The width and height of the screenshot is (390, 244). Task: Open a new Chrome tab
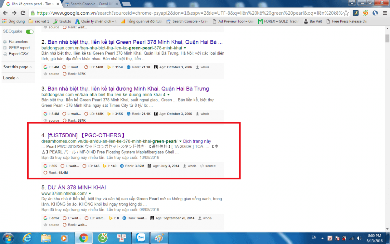[x=126, y=4]
